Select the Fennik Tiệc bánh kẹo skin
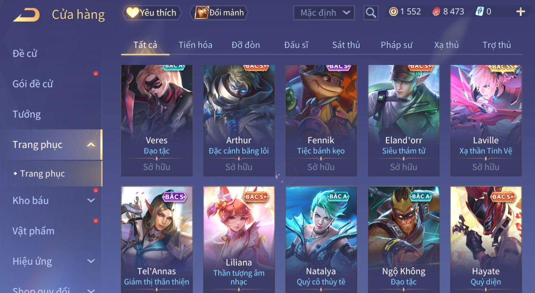 coord(321,120)
